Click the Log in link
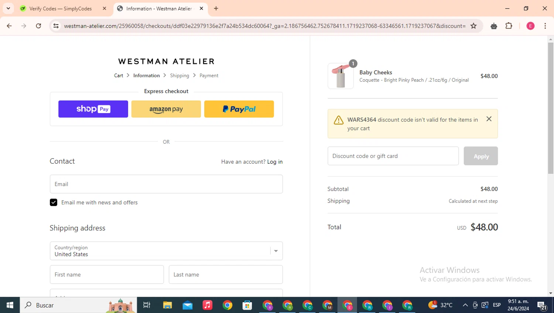 [x=275, y=162]
